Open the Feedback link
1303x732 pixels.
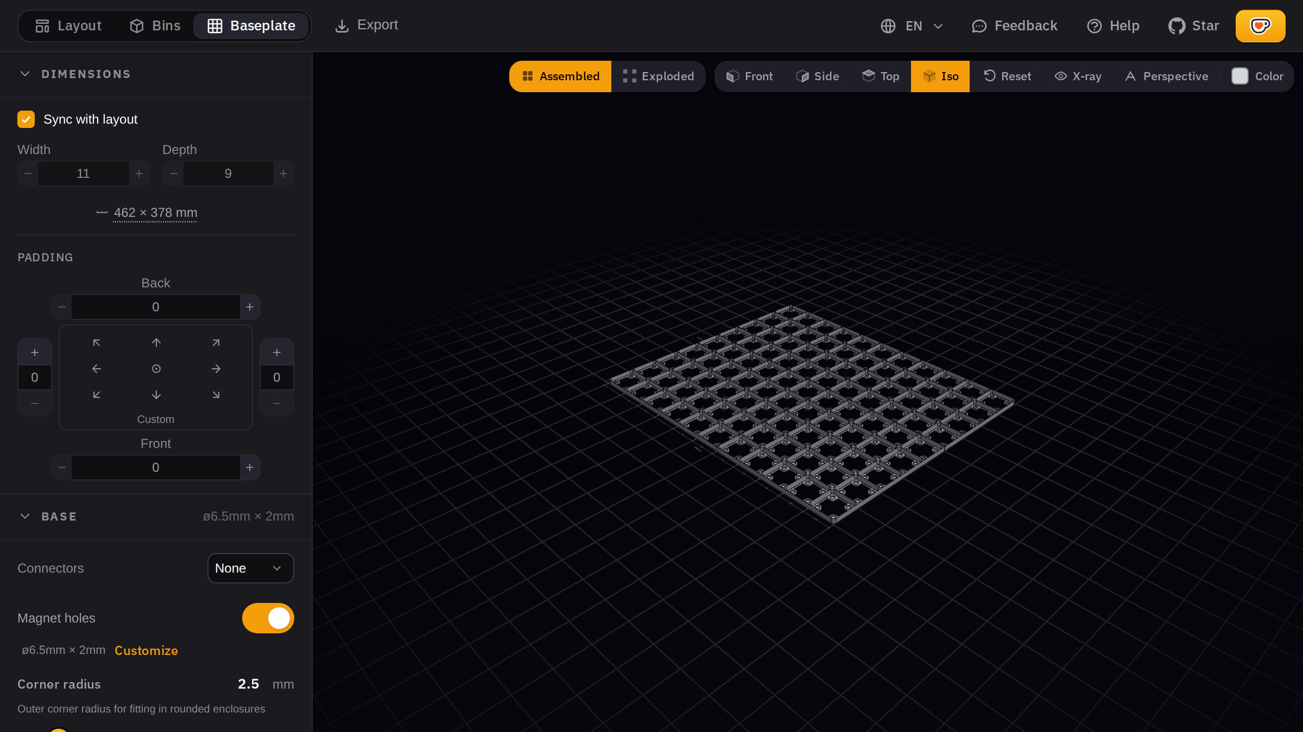coord(1014,25)
